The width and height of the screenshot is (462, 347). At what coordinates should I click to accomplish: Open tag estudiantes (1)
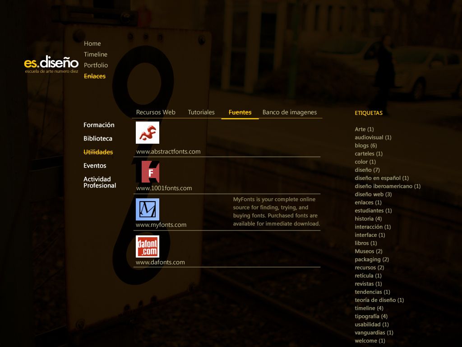coord(373,211)
